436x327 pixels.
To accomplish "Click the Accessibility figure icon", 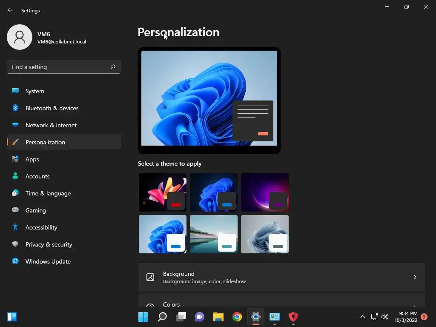I will (15, 227).
